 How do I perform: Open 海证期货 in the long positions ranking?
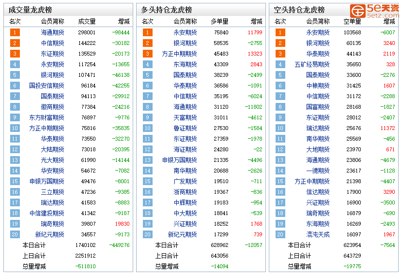pyautogui.click(x=185, y=149)
